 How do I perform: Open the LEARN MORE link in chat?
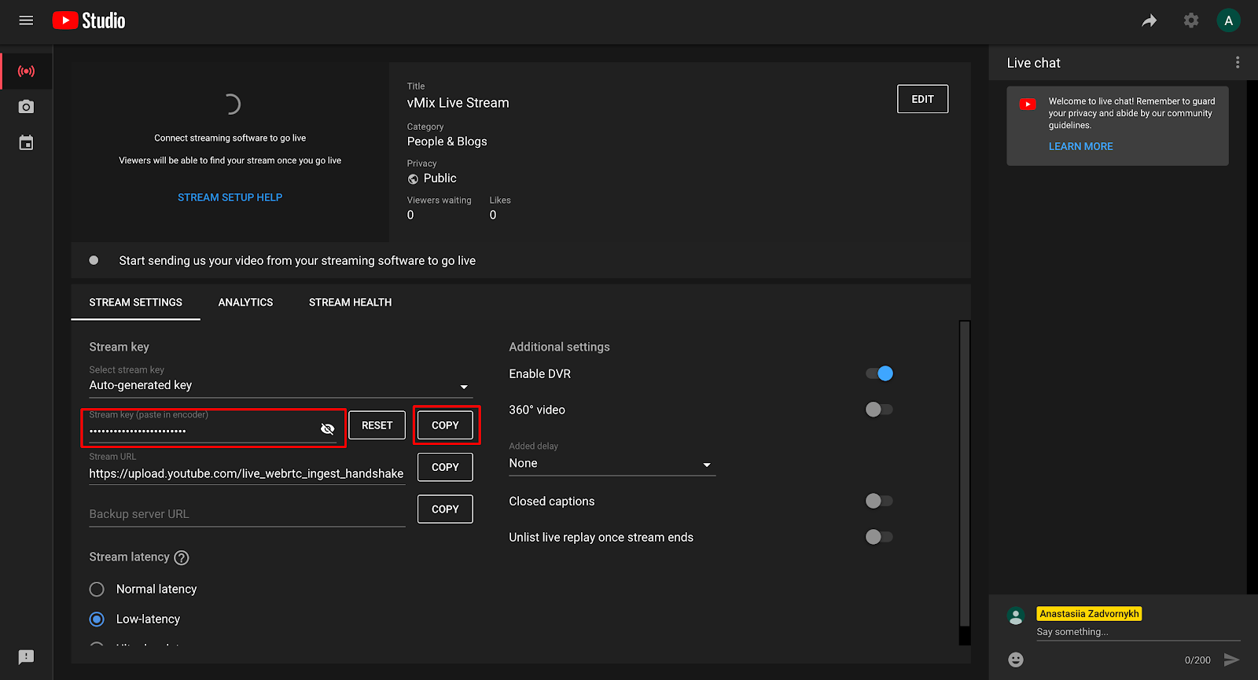1080,146
